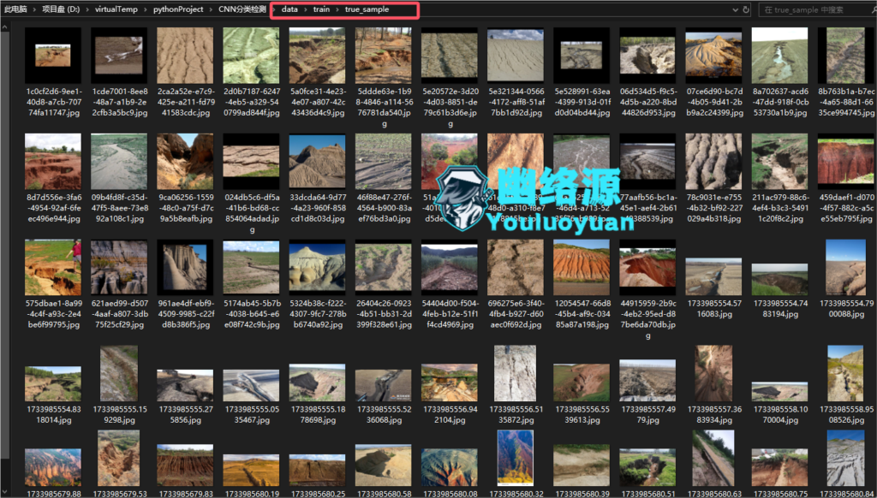
Task: Click file name 1733985555.275856.jpg
Action: click(185, 415)
